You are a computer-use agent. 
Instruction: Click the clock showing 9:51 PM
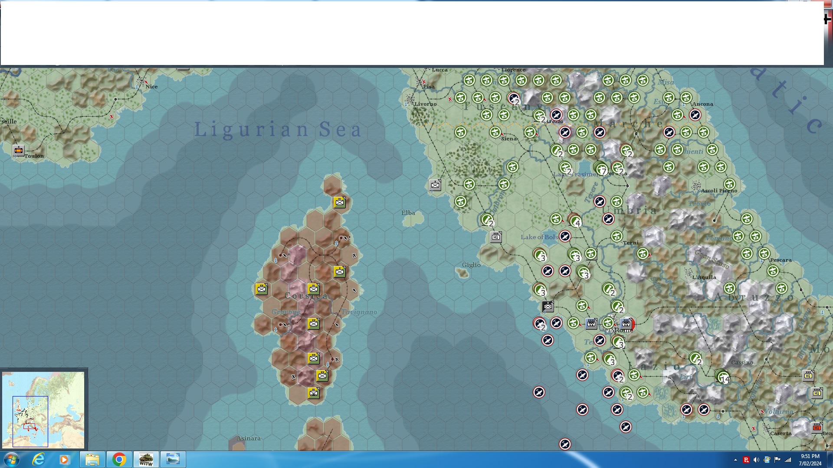810,459
